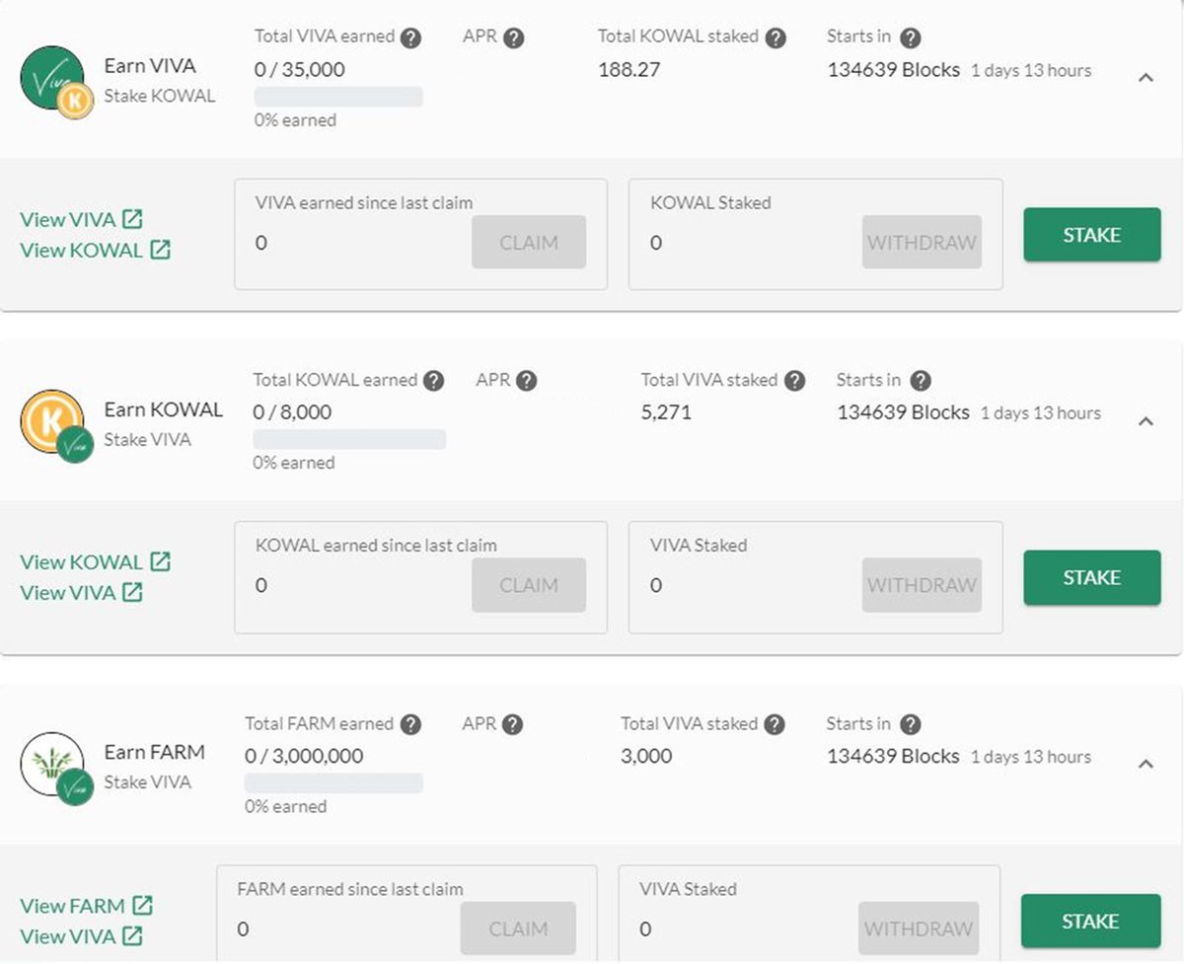Click STAKE button in Earn VIVA pool

1092,235
